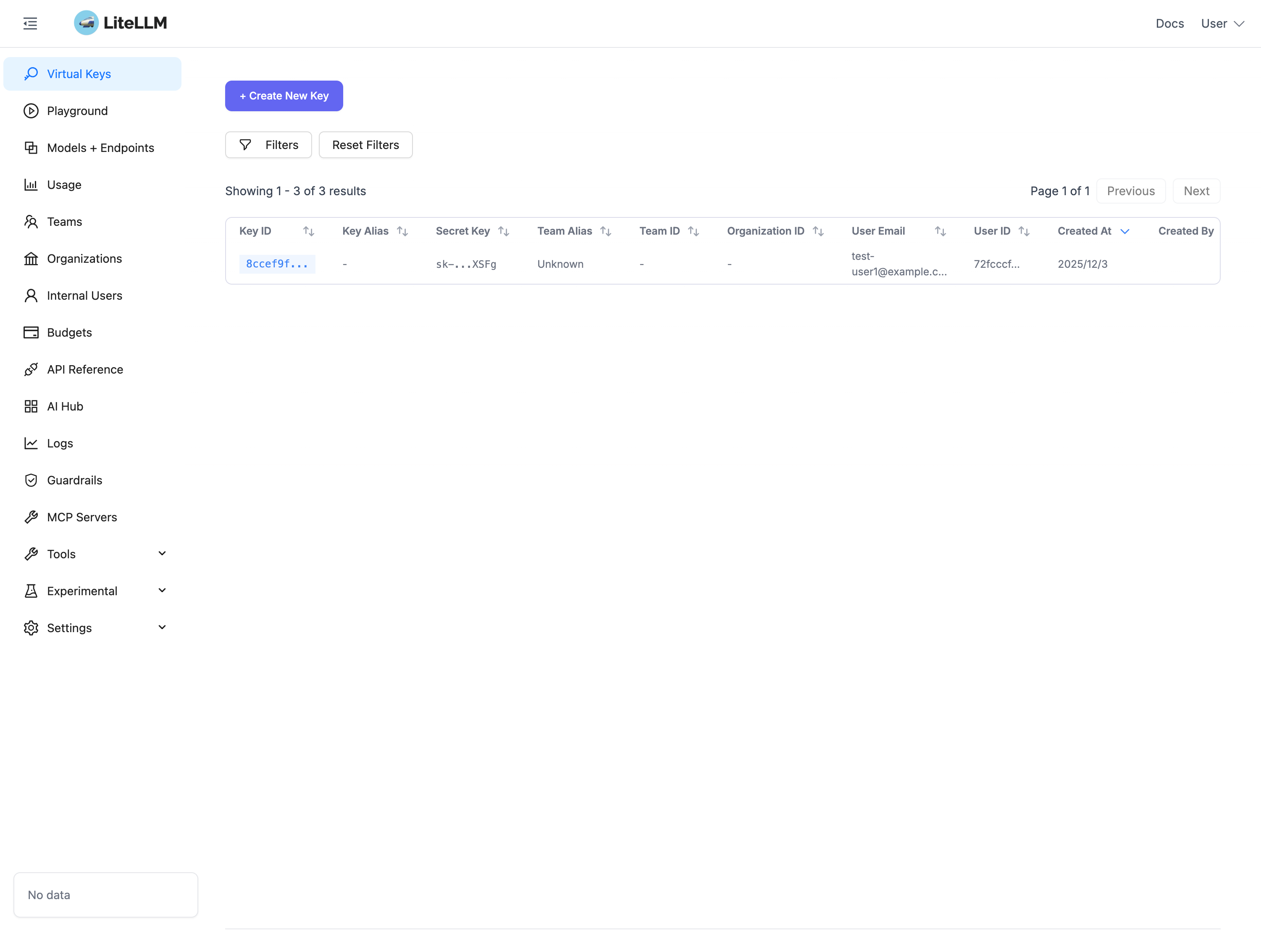The image size is (1261, 931).
Task: Toggle the User Email sort arrows
Action: (940, 231)
